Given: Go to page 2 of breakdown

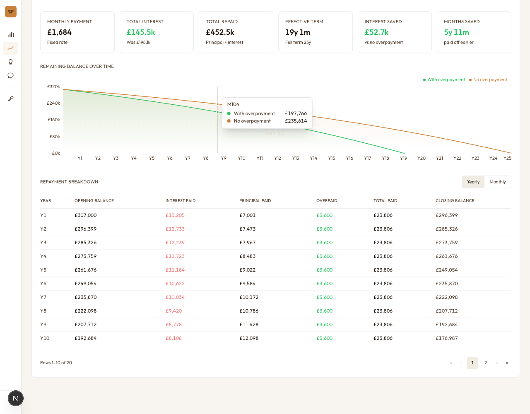Looking at the screenshot, I should [x=486, y=363].
